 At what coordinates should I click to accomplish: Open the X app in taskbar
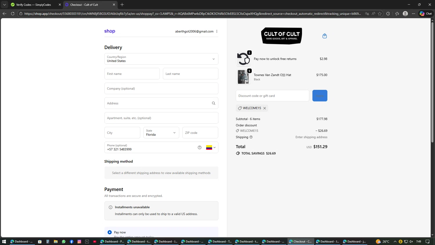87,242
